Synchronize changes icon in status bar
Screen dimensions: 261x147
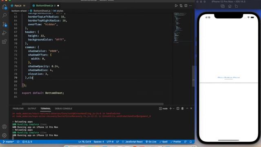click(18, 142)
